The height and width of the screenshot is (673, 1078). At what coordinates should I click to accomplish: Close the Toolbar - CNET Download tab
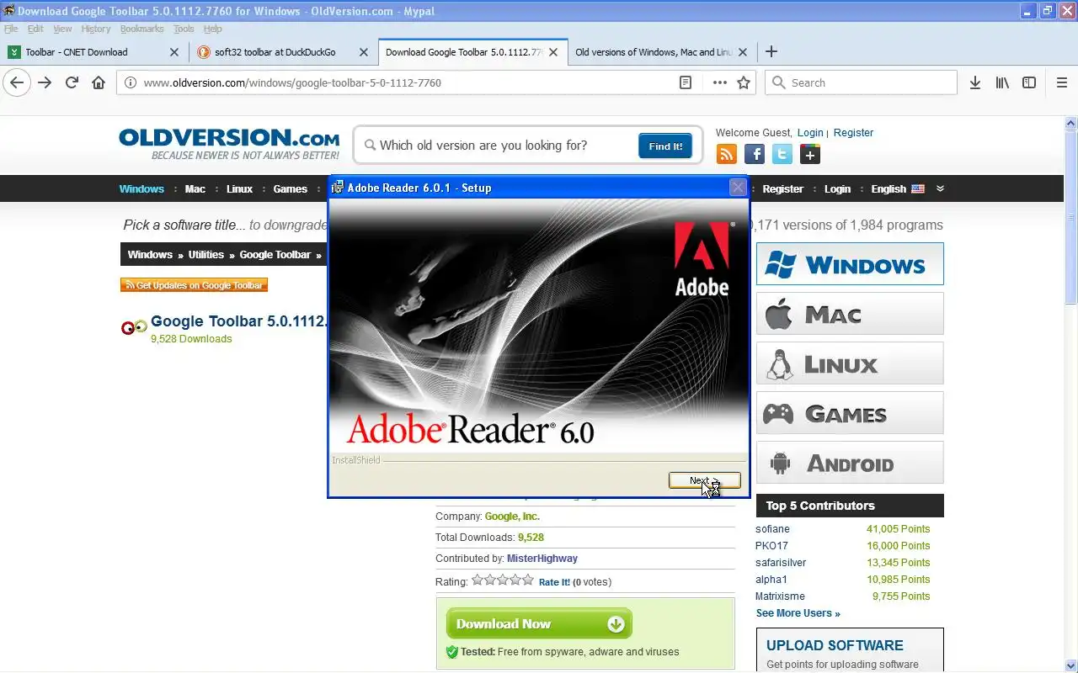click(x=174, y=51)
